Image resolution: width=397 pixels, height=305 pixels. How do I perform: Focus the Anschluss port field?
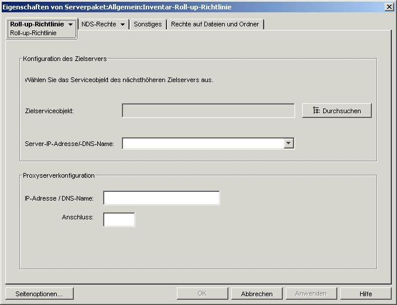(x=119, y=219)
